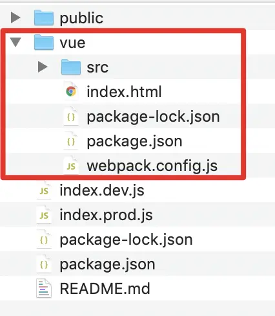Click the public folder icon

(x=44, y=17)
